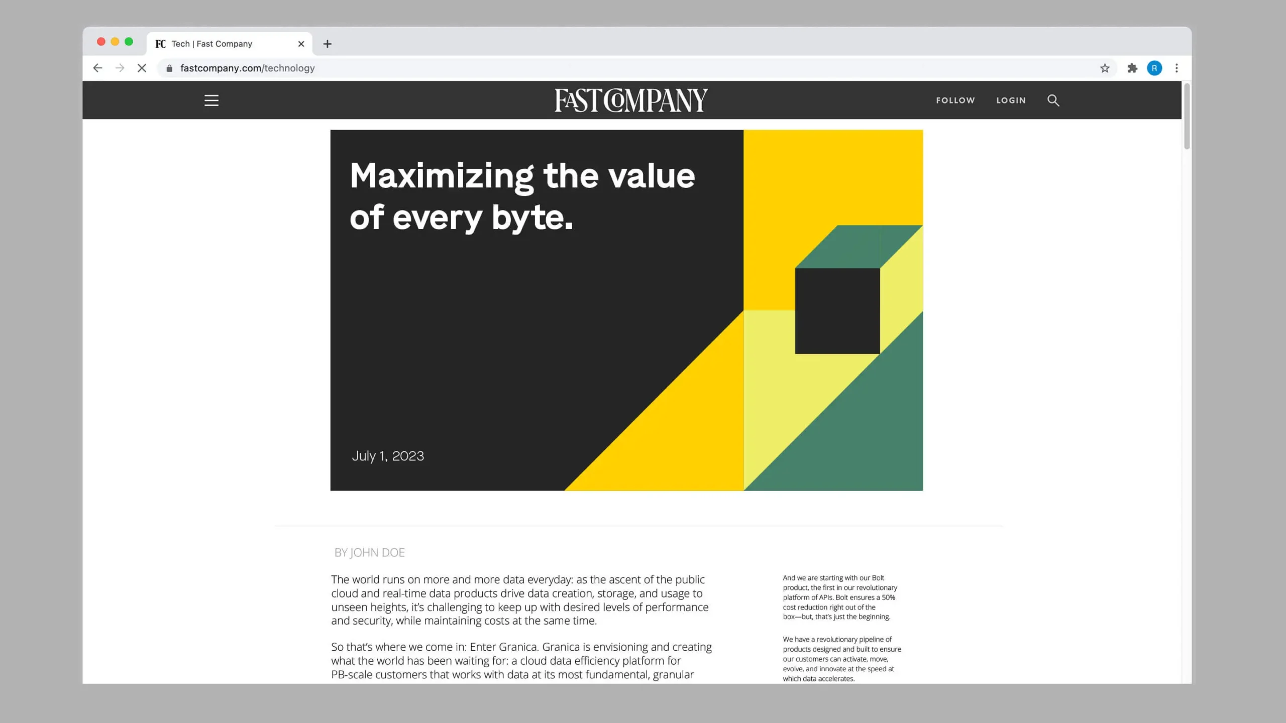
Task: Select the Tech | Fast Company tab
Action: (229, 44)
